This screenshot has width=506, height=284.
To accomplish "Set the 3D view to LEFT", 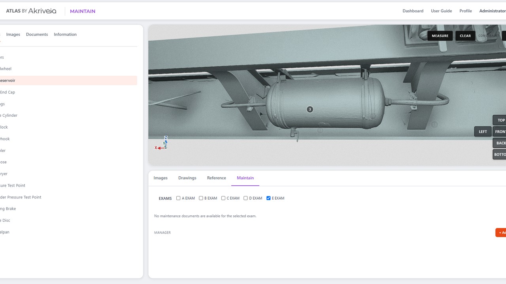I will pyautogui.click(x=483, y=132).
